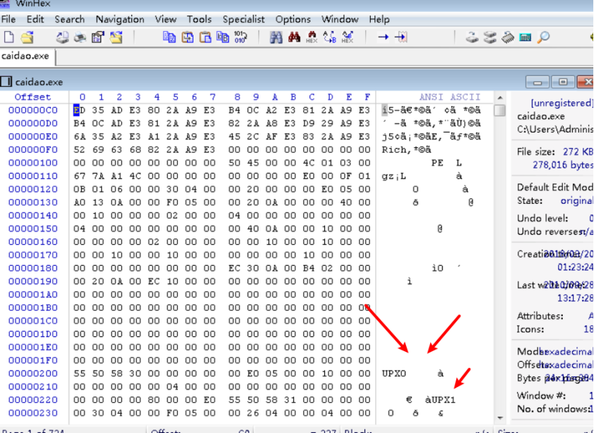The width and height of the screenshot is (594, 433).
Task: Open a file using the yellow folder icon
Action: click(x=28, y=37)
